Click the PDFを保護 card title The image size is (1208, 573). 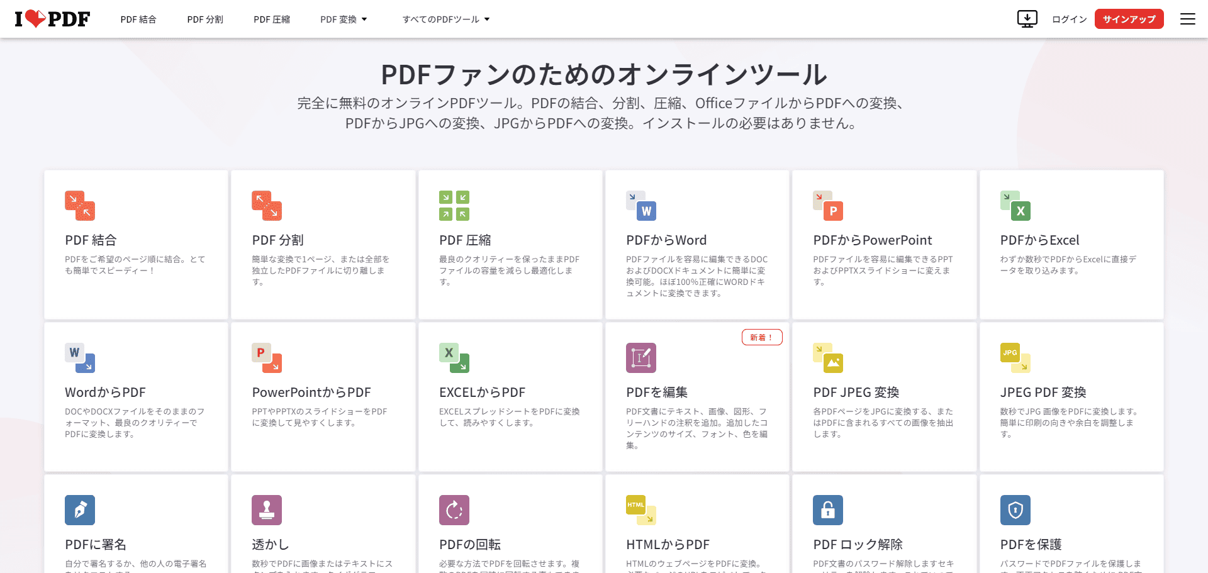point(1031,545)
